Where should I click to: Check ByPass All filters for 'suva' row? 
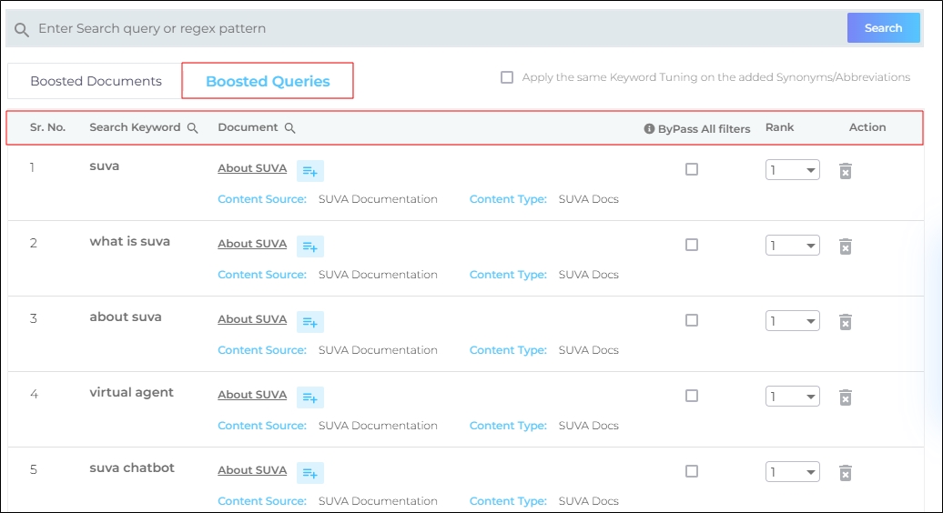(692, 169)
